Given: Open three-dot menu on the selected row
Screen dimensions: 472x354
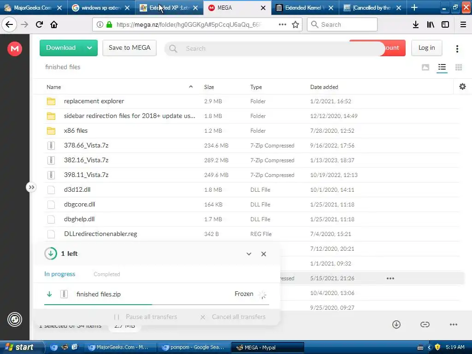Looking at the screenshot, I should point(390,278).
